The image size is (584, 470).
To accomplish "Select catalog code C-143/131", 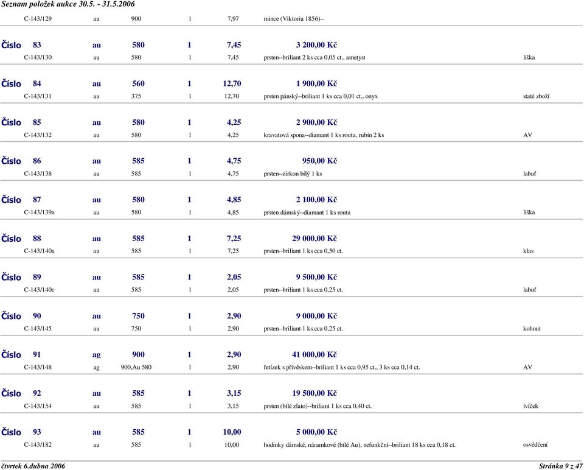I will [38, 96].
